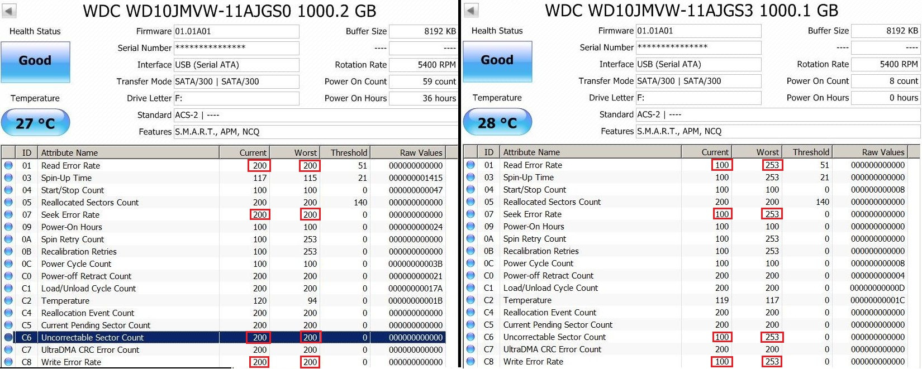922x369 pixels.
Task: Click the Power On Count field showing 59 count
Action: pyautogui.click(x=424, y=82)
